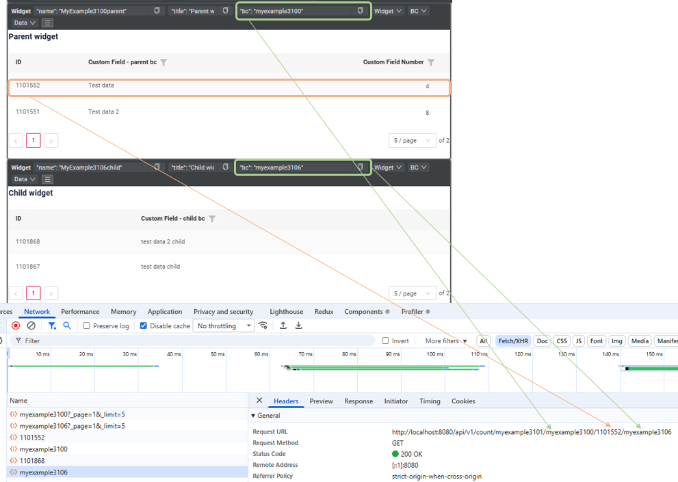Stop recording the network log
The width and height of the screenshot is (678, 482).
point(16,325)
